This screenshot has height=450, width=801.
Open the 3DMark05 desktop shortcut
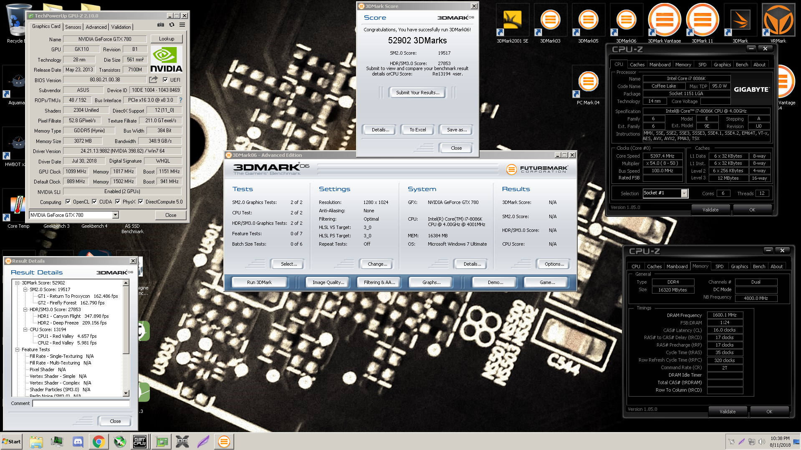coord(588,23)
